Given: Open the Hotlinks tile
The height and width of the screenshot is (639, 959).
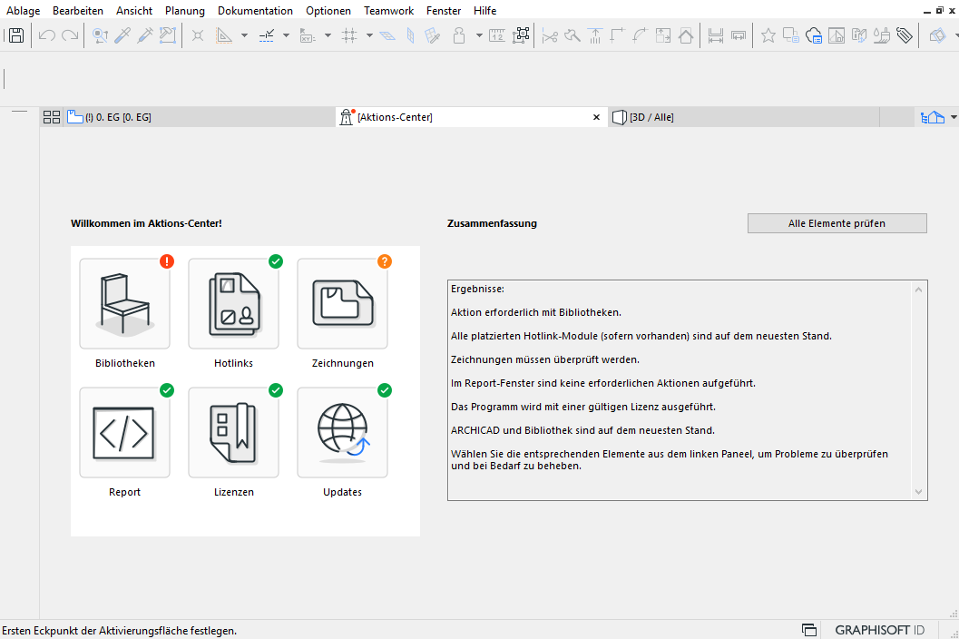Looking at the screenshot, I should [234, 303].
